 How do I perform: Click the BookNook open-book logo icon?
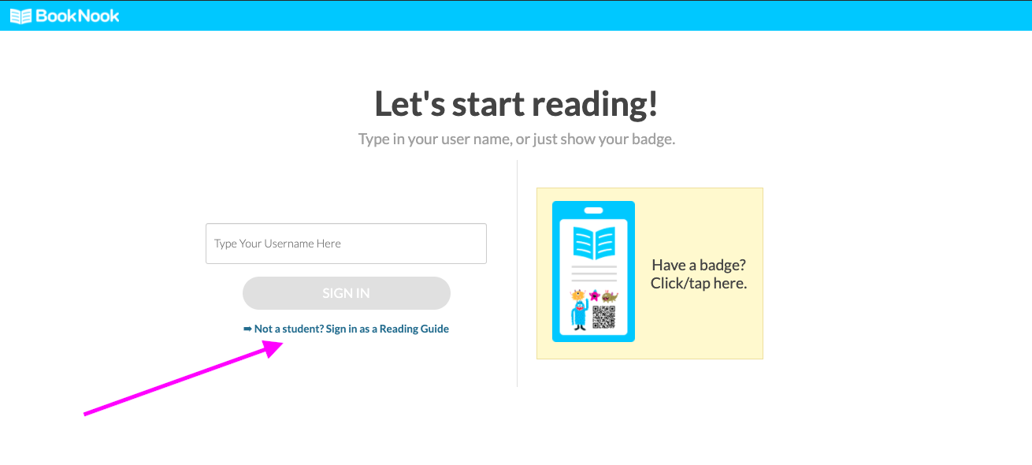click(20, 16)
